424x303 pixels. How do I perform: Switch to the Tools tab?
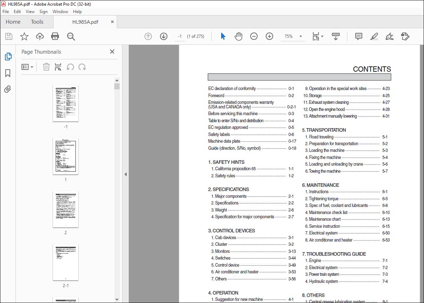(x=37, y=22)
